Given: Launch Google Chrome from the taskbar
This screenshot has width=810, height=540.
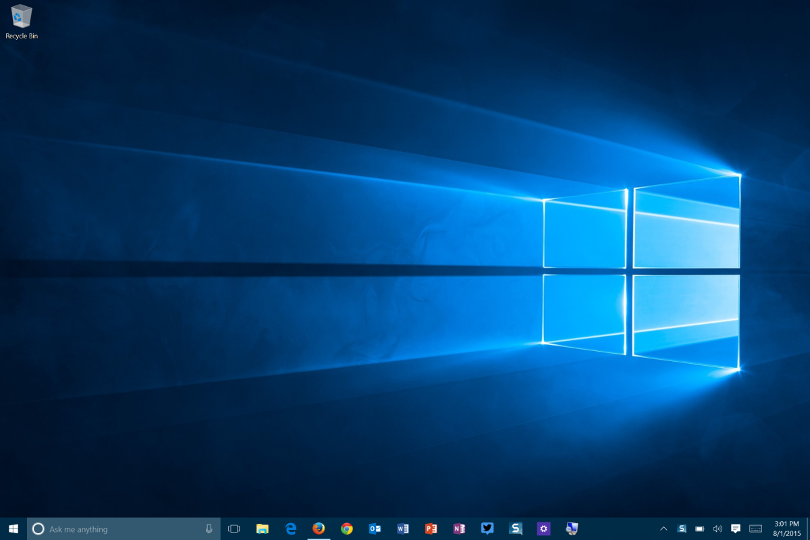Looking at the screenshot, I should [x=347, y=529].
